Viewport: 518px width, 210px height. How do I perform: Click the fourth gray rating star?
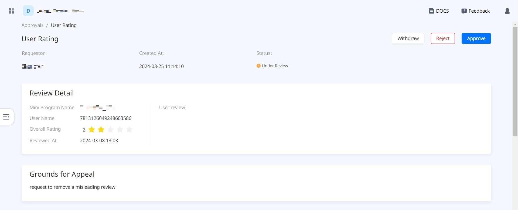(120, 130)
